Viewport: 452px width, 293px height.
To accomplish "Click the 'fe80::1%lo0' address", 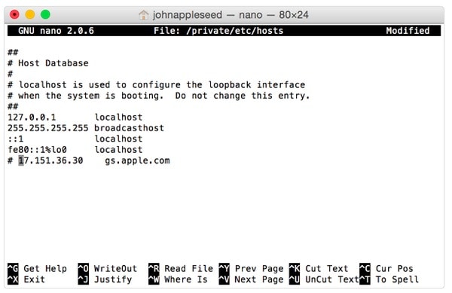I will 37,150.
